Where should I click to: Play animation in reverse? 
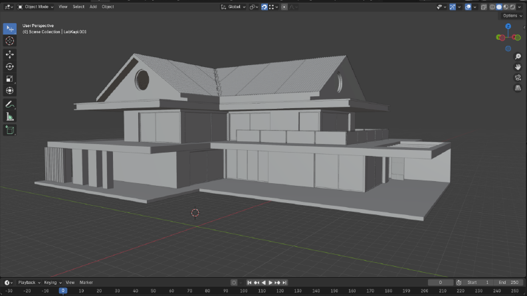263,283
